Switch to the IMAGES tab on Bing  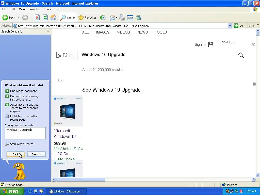[x=103, y=32]
